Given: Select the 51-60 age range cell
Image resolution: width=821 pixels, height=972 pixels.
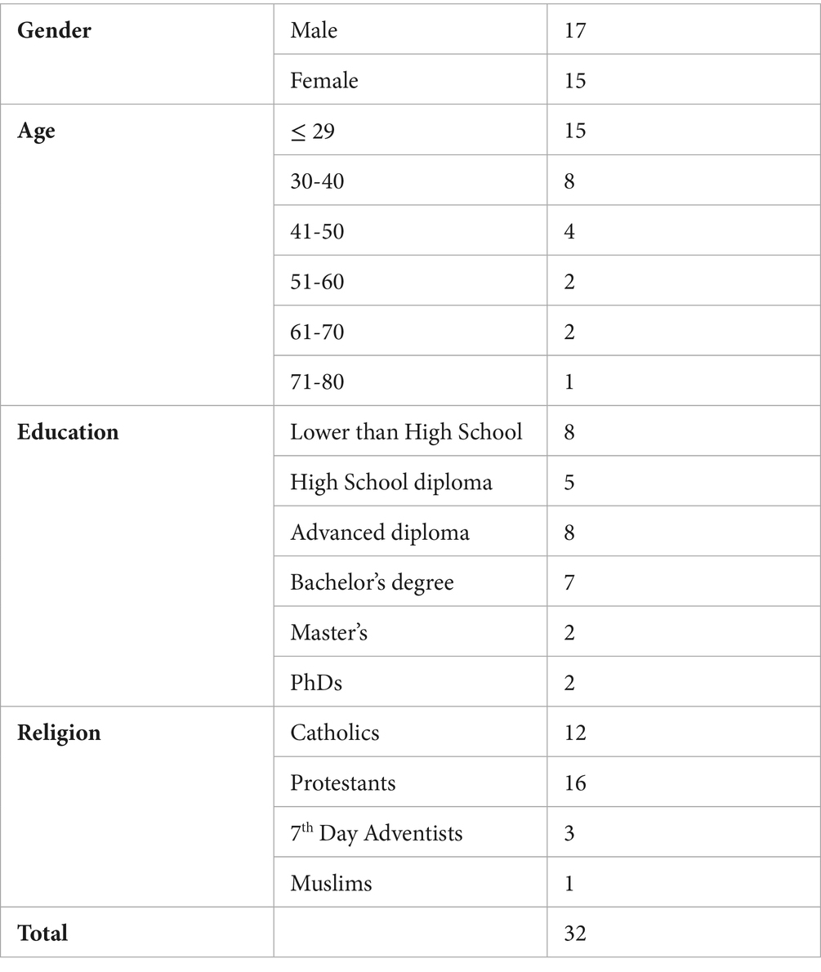Looking at the screenshot, I should [x=317, y=283].
